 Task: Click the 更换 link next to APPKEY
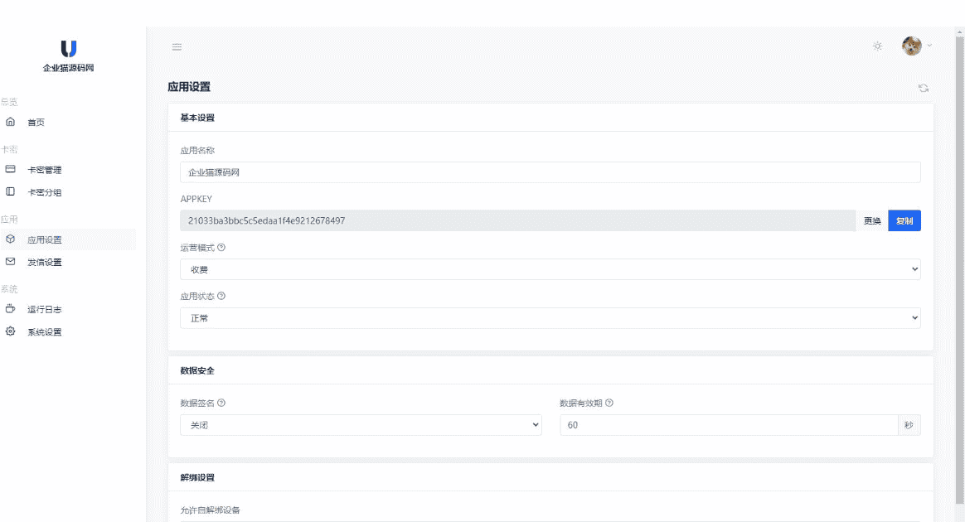coord(872,221)
